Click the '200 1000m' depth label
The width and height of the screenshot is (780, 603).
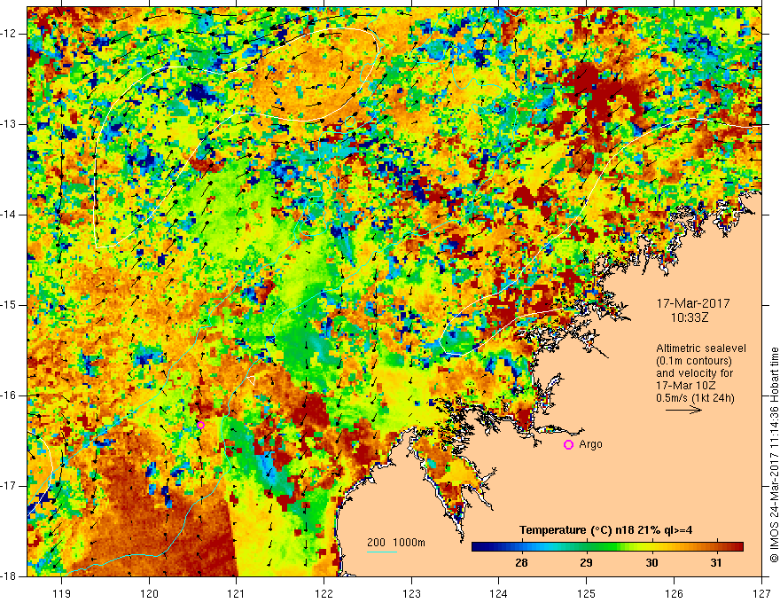(x=396, y=543)
